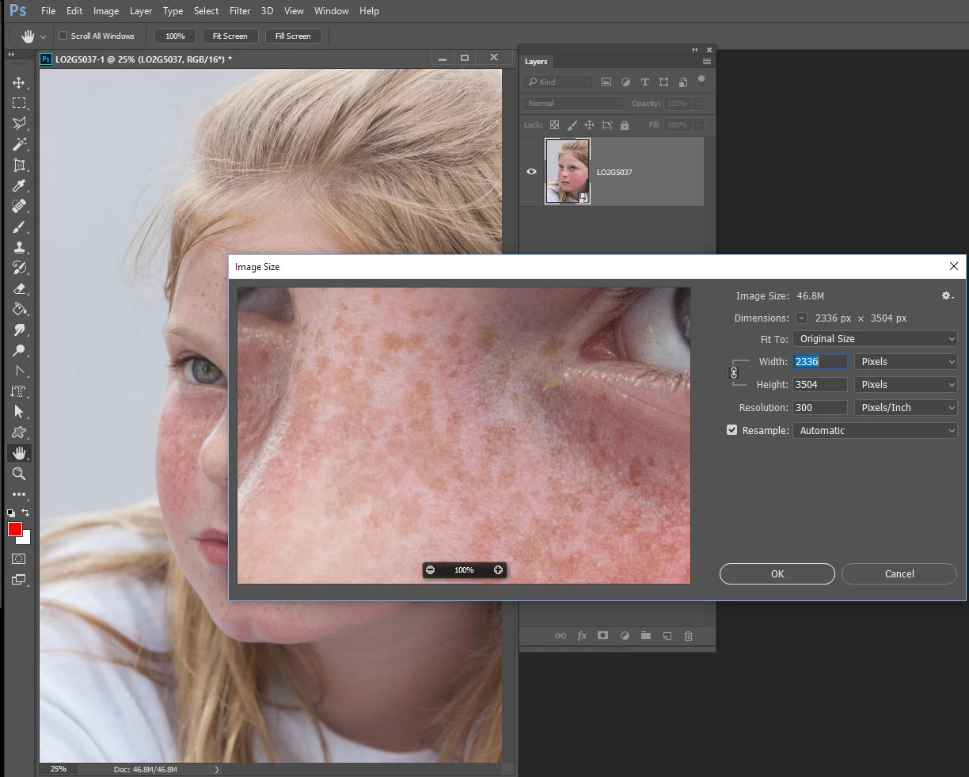Viewport: 969px width, 777px height.
Task: Open Image Size gear settings
Action: click(947, 296)
